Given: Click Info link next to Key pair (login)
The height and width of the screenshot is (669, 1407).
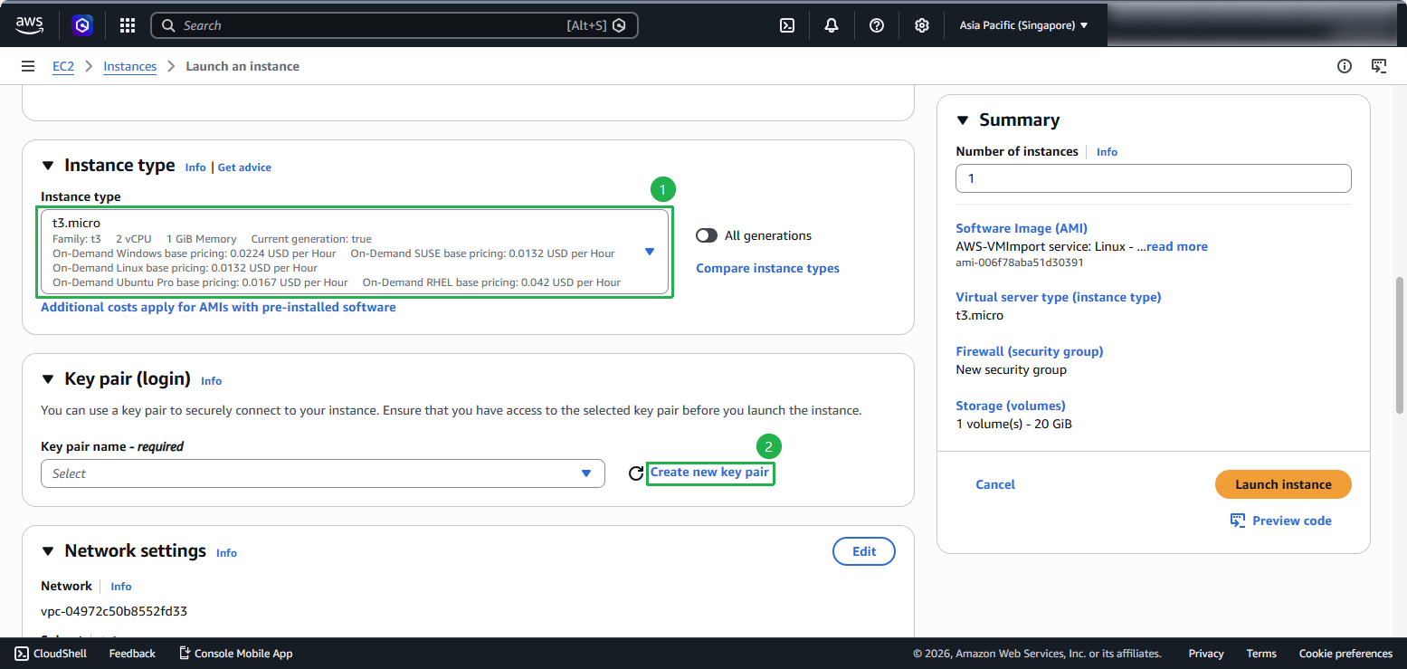Looking at the screenshot, I should (x=211, y=381).
